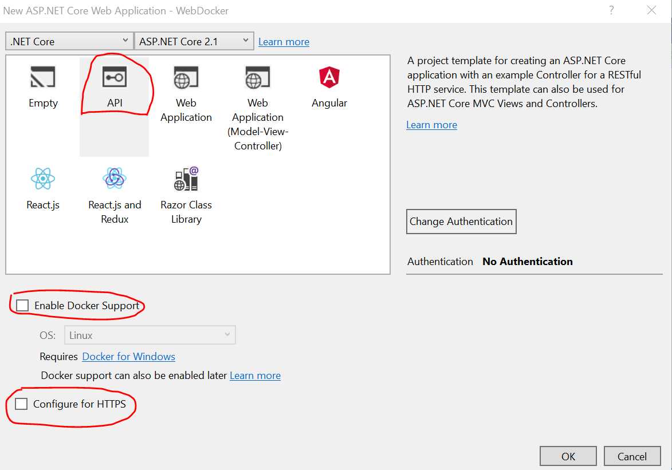Click Change Authentication button
Image resolution: width=672 pixels, height=470 pixels.
pos(461,222)
